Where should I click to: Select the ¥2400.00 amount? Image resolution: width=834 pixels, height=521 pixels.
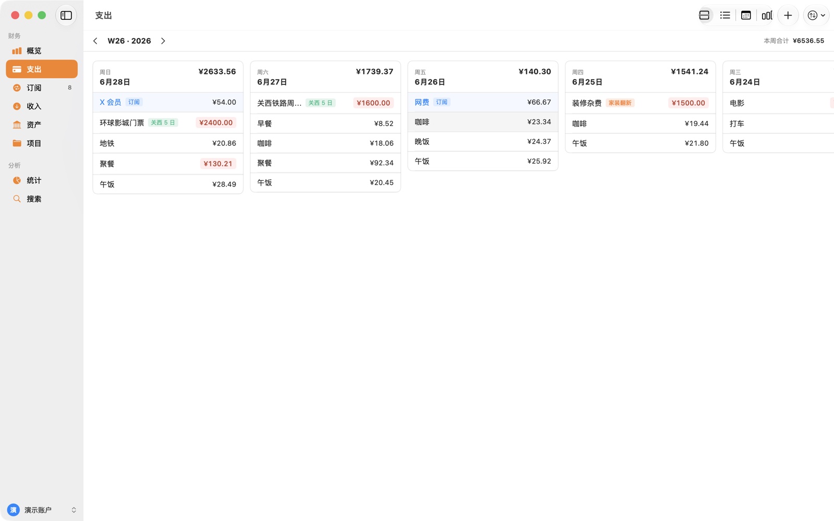pos(216,122)
